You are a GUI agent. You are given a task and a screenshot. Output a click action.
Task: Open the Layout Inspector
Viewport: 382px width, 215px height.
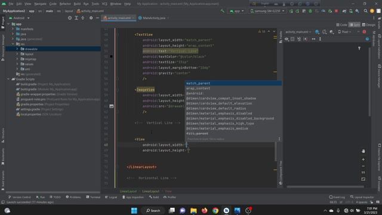(x=362, y=197)
